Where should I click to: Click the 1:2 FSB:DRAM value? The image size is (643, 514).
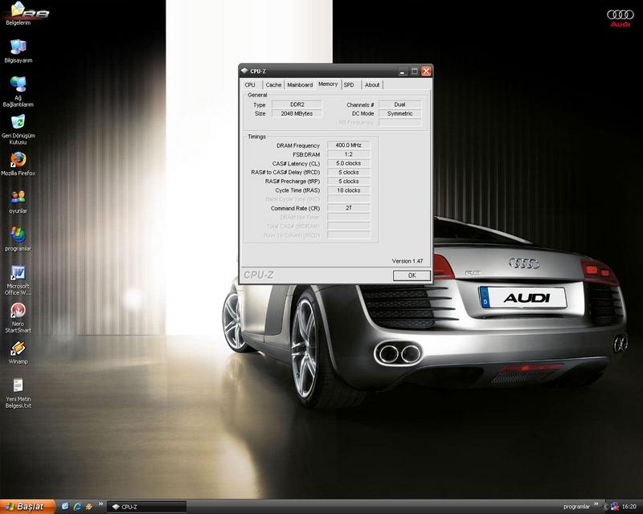(349, 154)
